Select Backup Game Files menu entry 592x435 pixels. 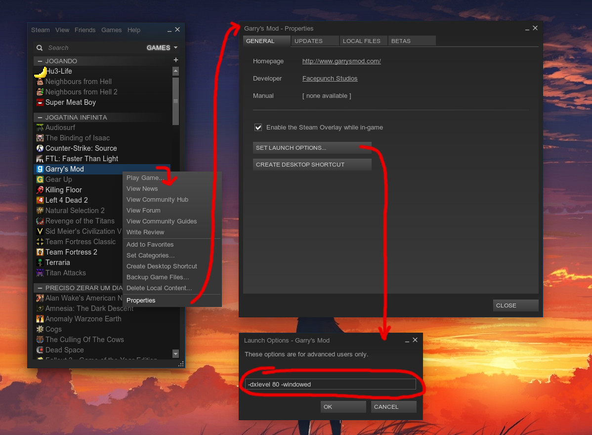172,277
